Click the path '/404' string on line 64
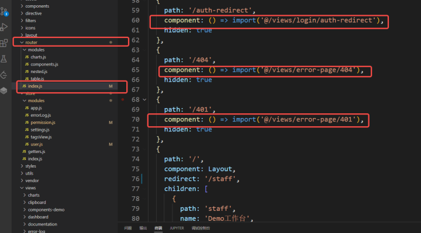 pos(200,60)
